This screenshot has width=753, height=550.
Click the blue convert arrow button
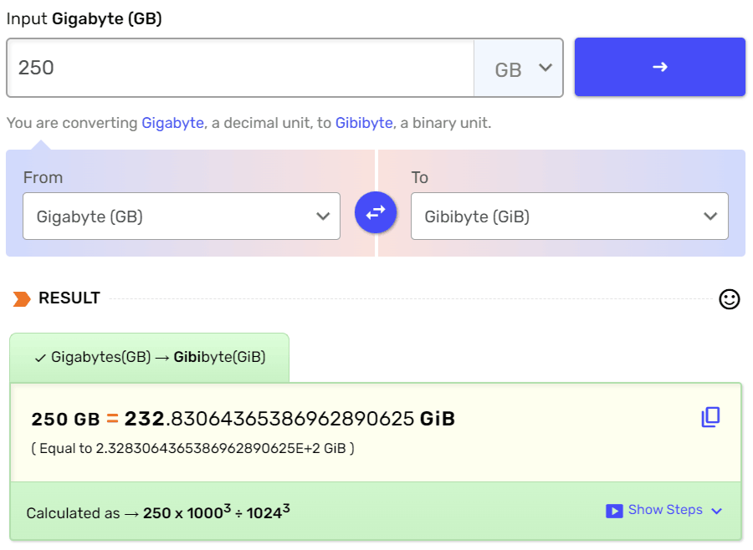[659, 67]
